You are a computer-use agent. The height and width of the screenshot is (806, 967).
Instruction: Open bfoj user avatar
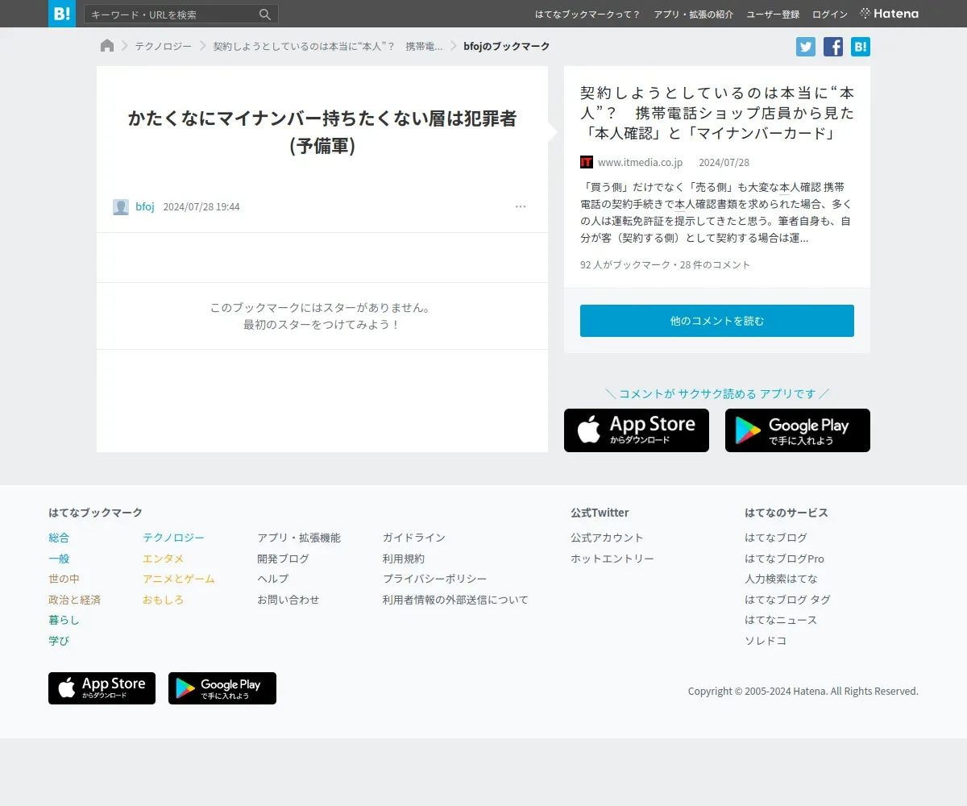[121, 207]
